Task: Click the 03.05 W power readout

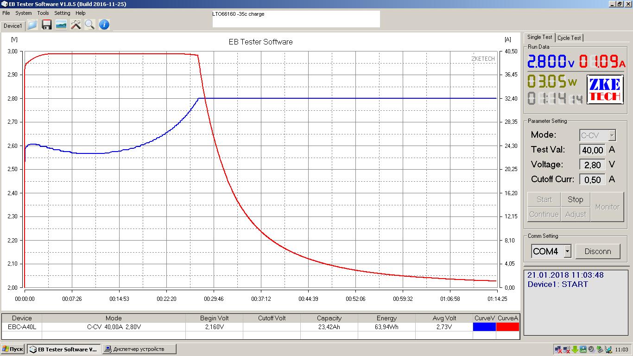Action: click(x=552, y=82)
